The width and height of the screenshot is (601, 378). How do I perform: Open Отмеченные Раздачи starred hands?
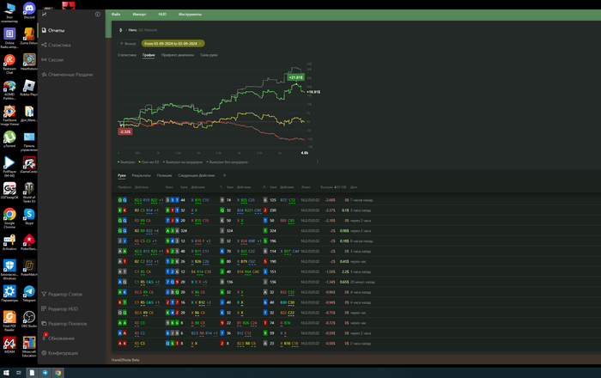click(x=70, y=75)
